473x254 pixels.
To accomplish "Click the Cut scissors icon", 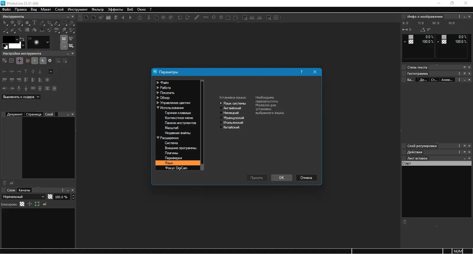I will click(149, 17).
